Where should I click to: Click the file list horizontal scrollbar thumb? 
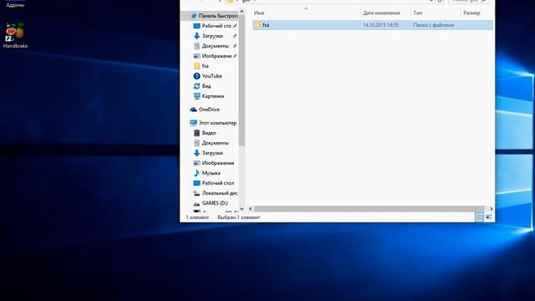coord(369,209)
